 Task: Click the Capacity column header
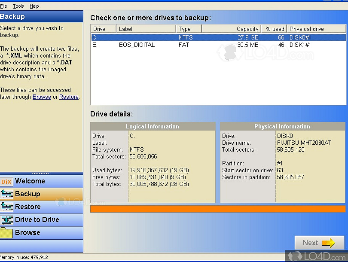coord(248,29)
